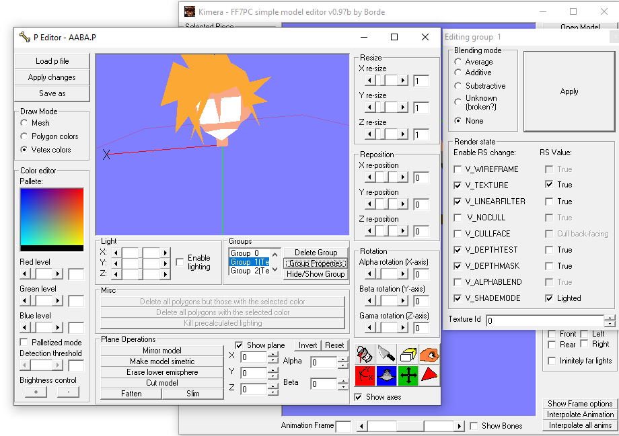Click the P Editor window bone icon
Image resolution: width=619 pixels, height=436 pixels.
pyautogui.click(x=24, y=37)
